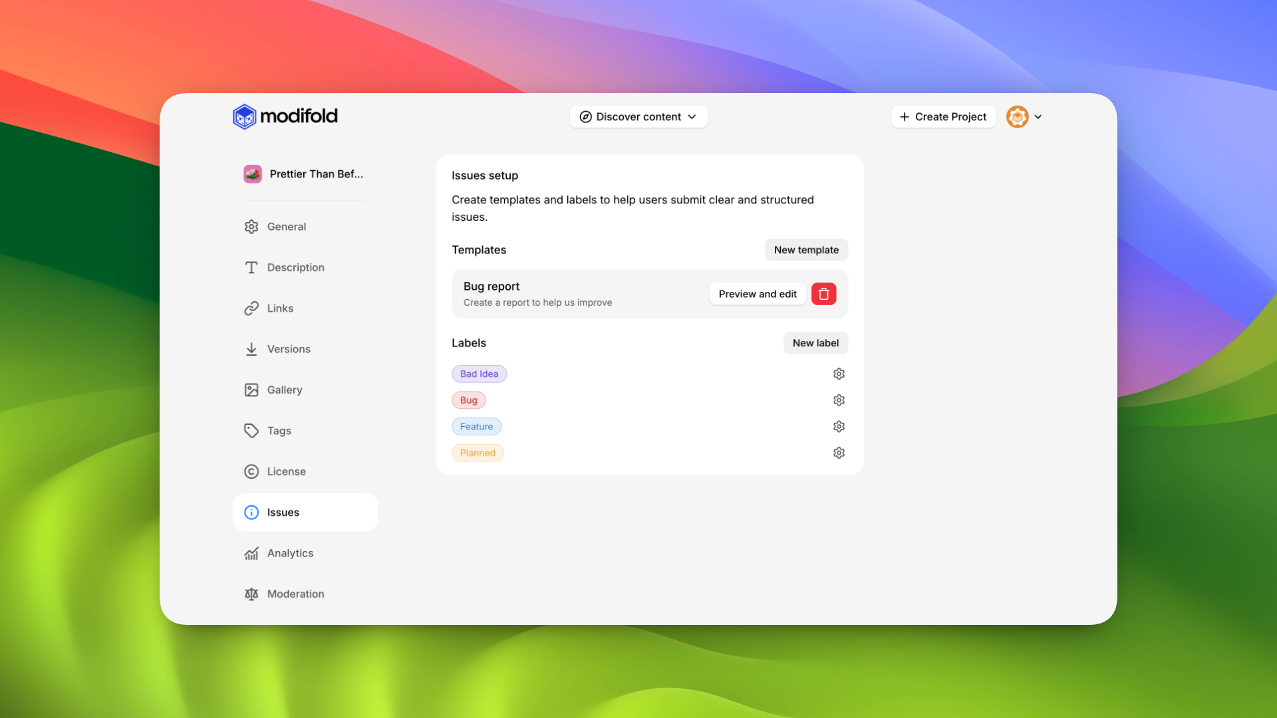The width and height of the screenshot is (1277, 718).
Task: Click the New template button
Action: coord(806,250)
